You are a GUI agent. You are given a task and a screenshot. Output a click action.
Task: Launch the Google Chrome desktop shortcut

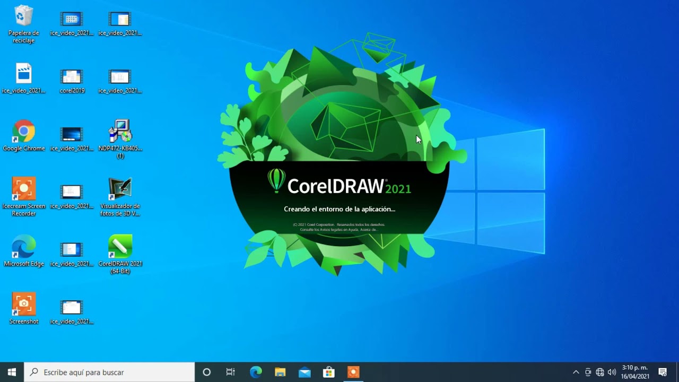[x=24, y=136]
